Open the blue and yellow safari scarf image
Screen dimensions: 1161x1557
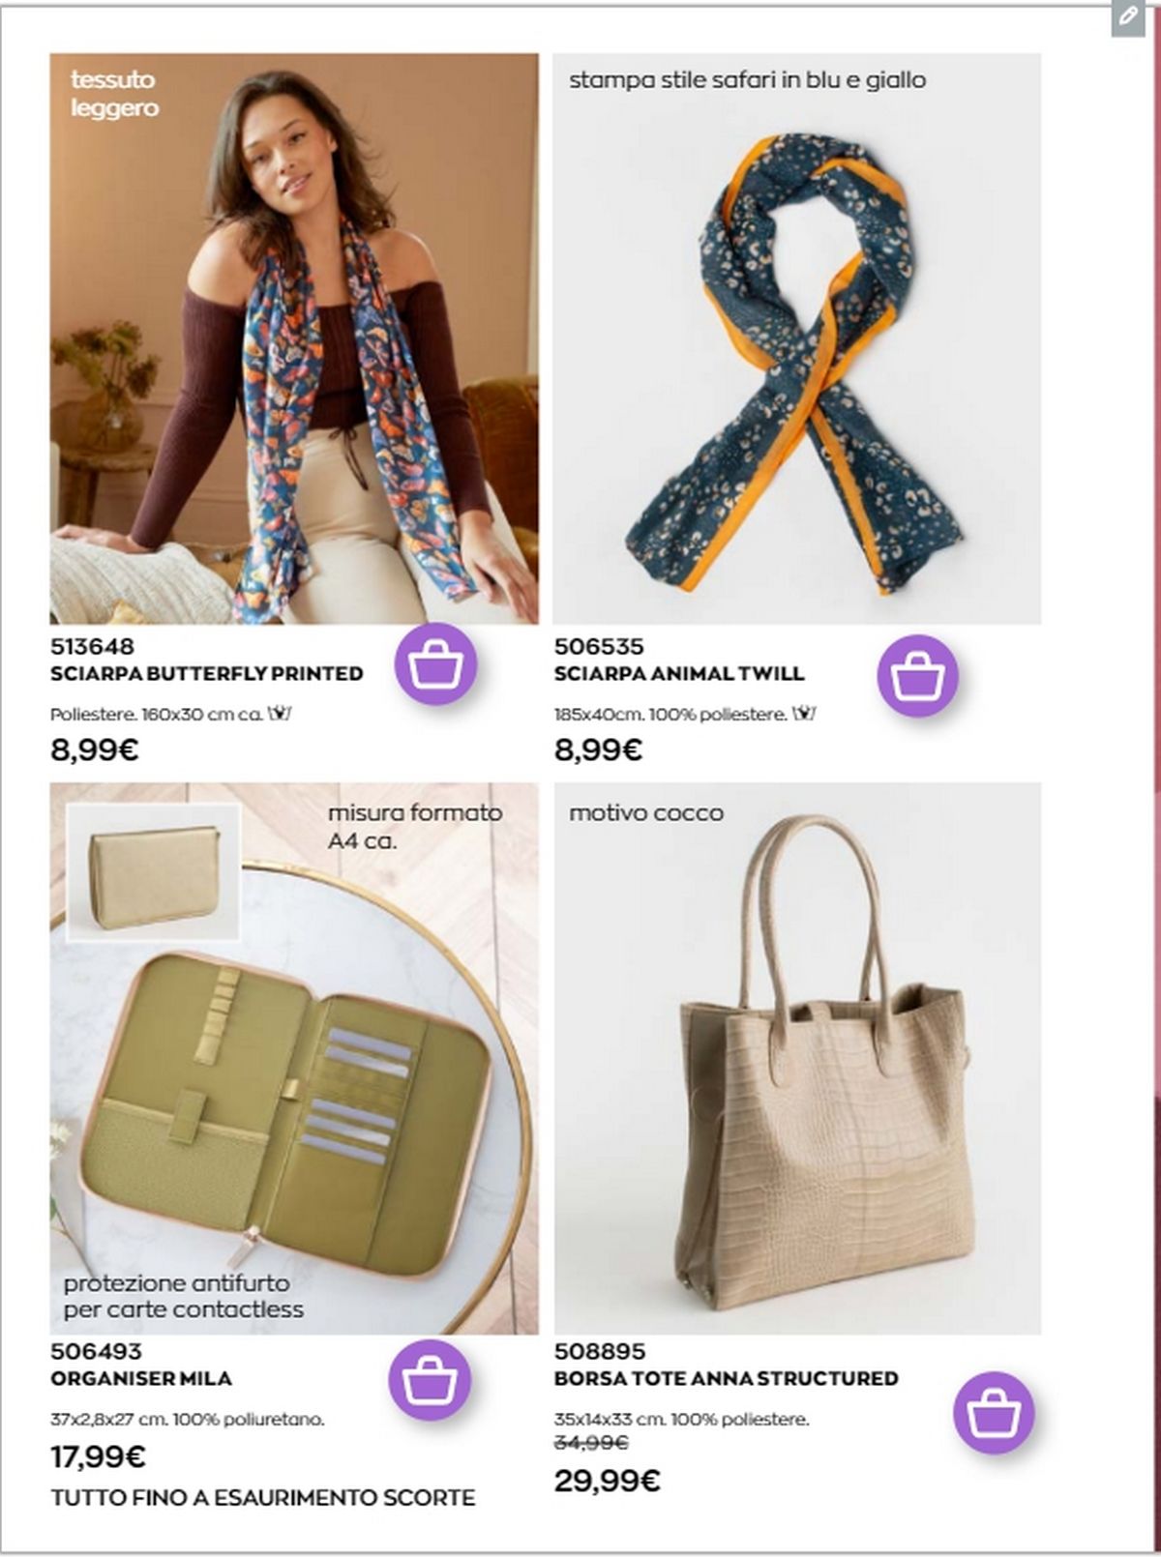[797, 338]
